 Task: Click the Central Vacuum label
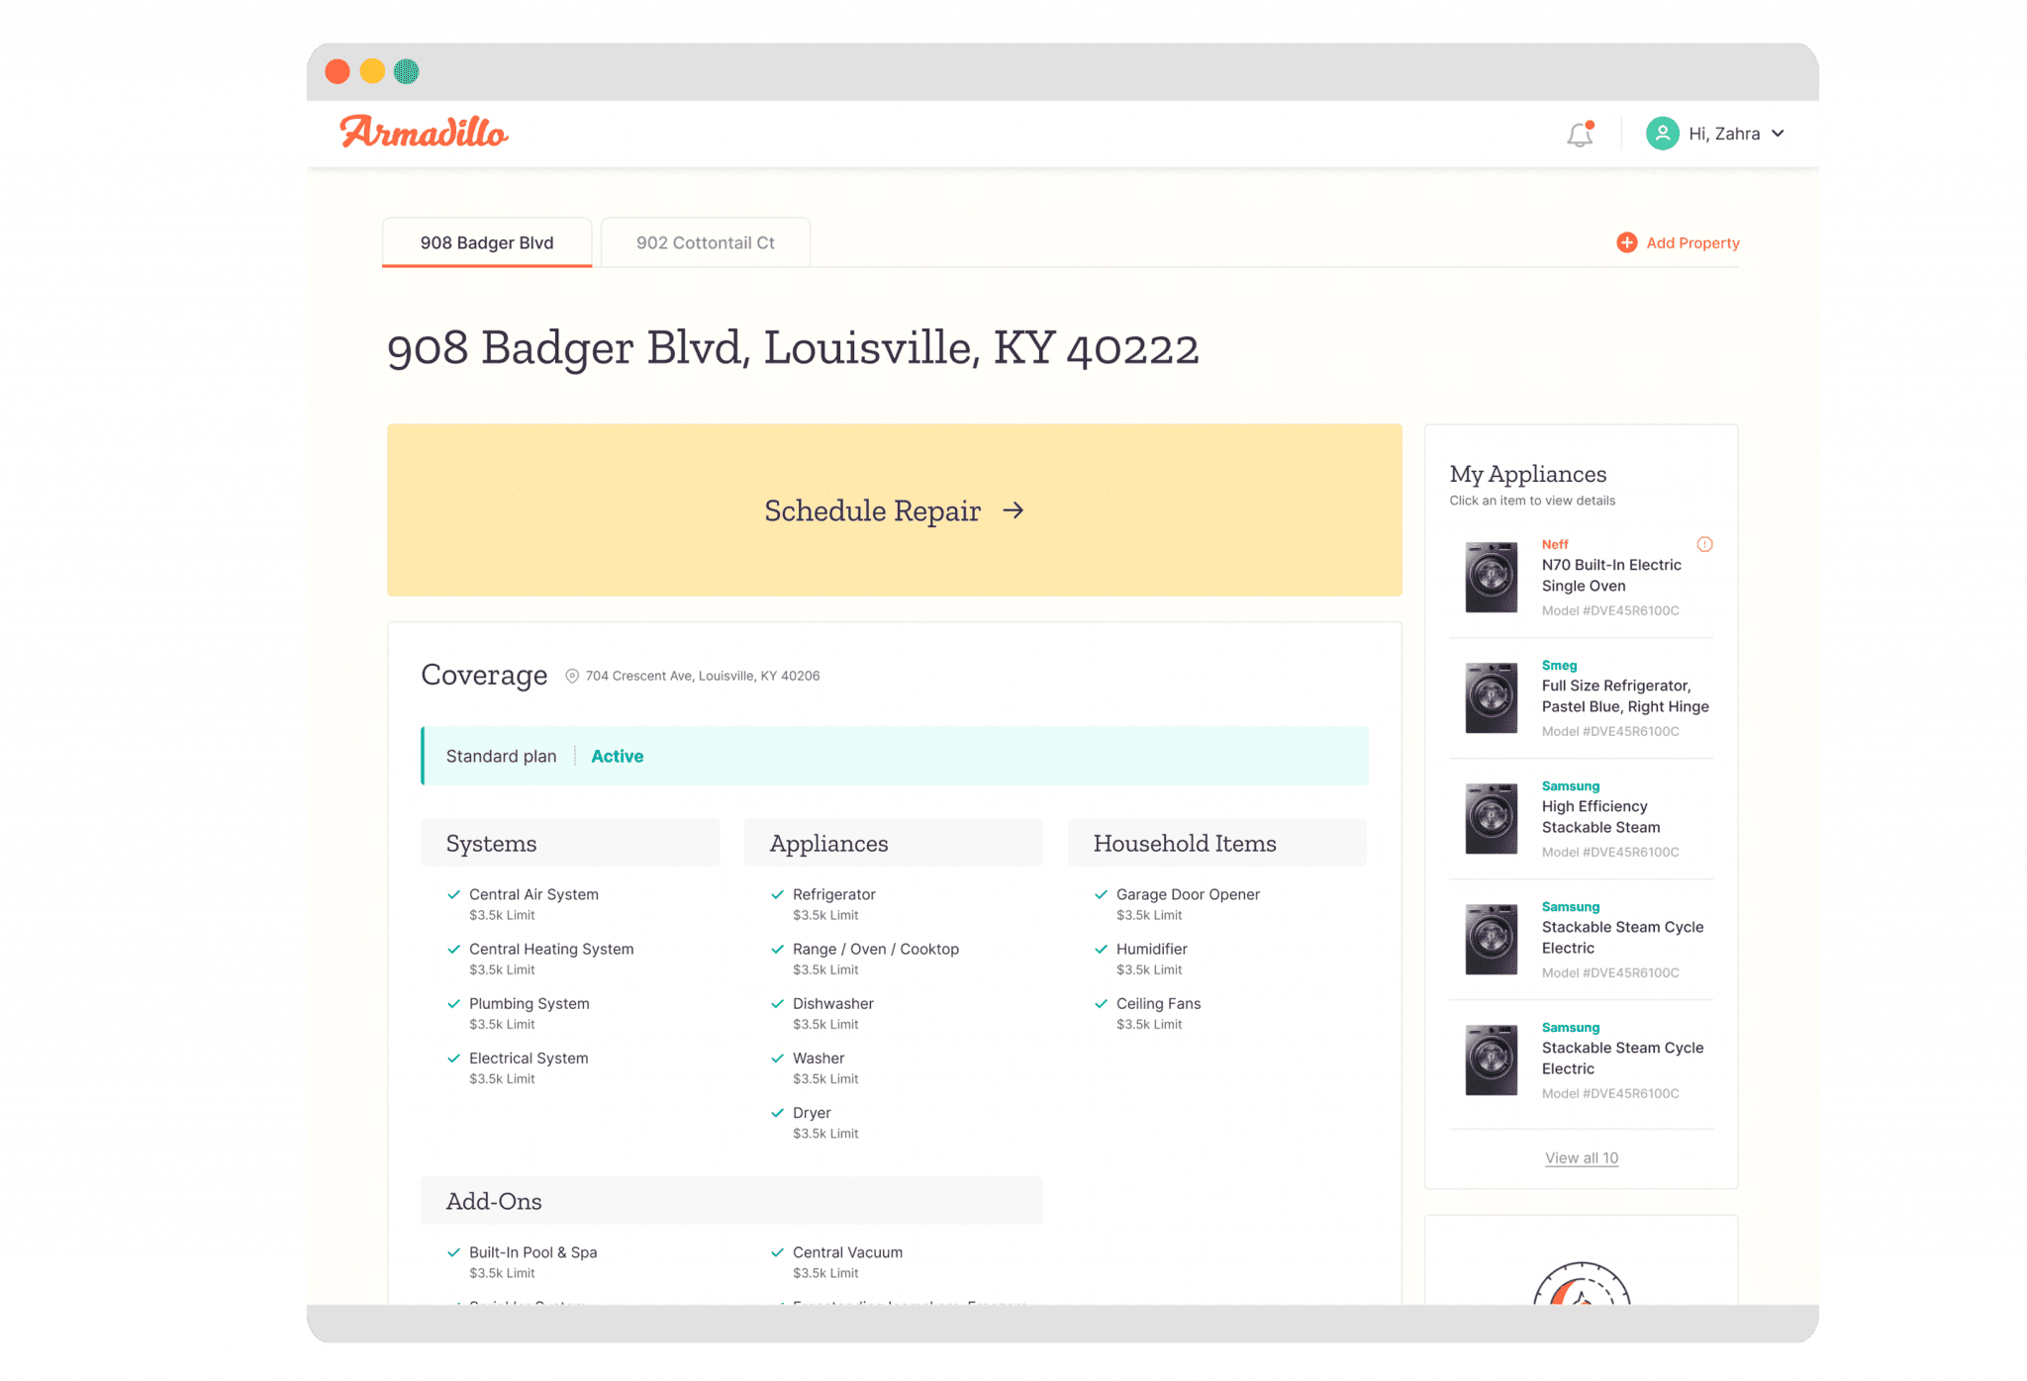tap(847, 1251)
